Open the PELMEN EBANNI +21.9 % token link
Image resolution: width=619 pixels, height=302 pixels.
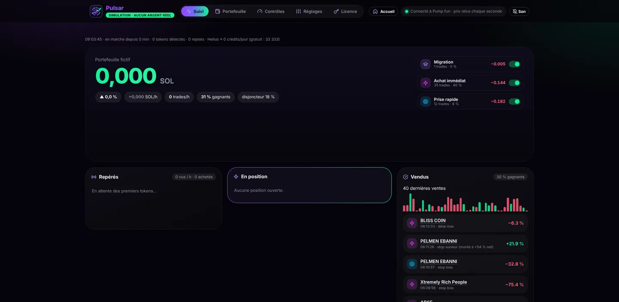[x=438, y=241]
